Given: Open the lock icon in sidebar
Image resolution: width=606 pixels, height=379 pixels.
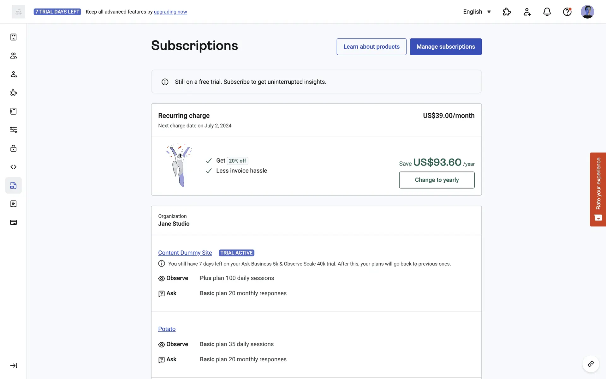Looking at the screenshot, I should click(x=14, y=148).
